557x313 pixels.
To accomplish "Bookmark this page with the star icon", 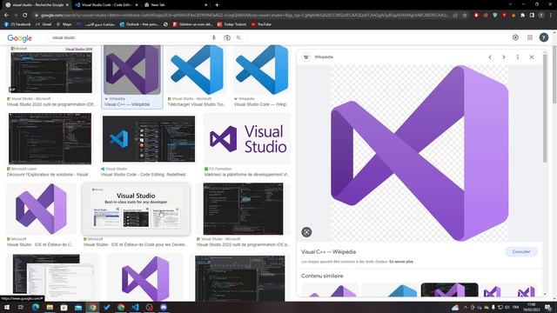I will click(464, 16).
